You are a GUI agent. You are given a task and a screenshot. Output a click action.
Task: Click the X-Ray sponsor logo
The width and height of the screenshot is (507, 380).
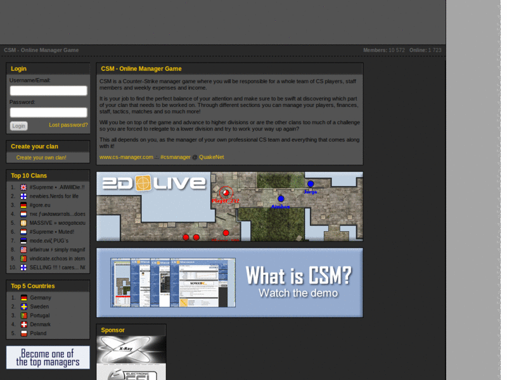click(x=131, y=350)
